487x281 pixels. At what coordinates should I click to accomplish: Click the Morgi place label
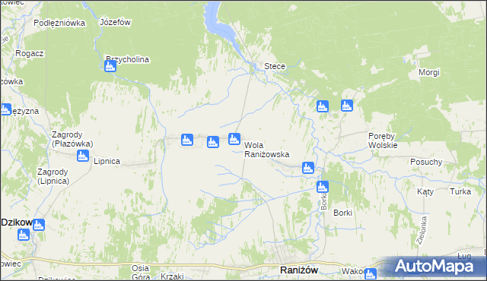pos(429,72)
